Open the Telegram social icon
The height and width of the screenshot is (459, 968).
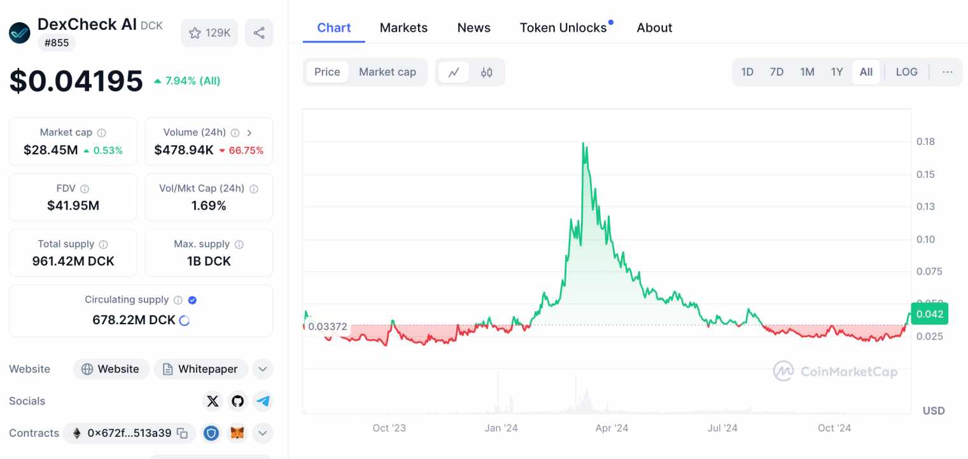tap(263, 401)
